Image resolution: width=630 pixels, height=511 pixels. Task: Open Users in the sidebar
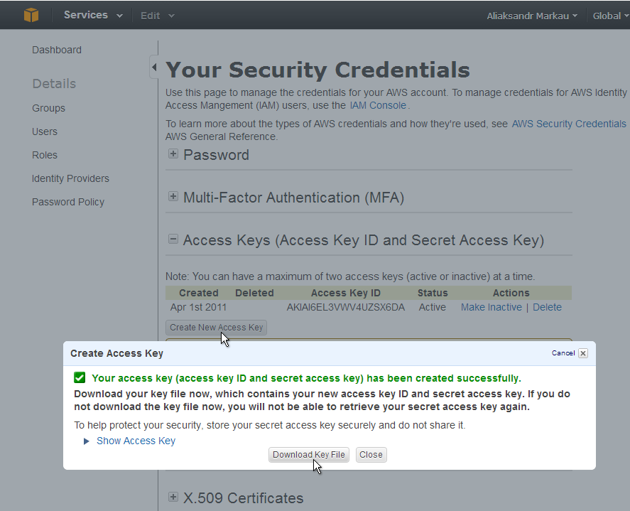[45, 131]
